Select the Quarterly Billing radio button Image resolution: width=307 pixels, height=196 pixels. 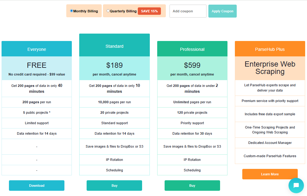[x=108, y=11]
